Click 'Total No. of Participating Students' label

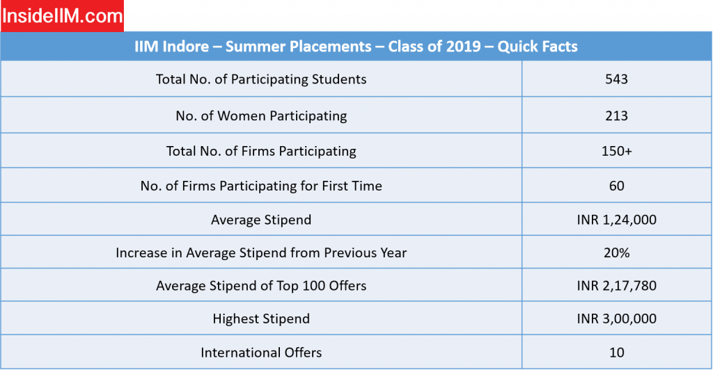[261, 79]
